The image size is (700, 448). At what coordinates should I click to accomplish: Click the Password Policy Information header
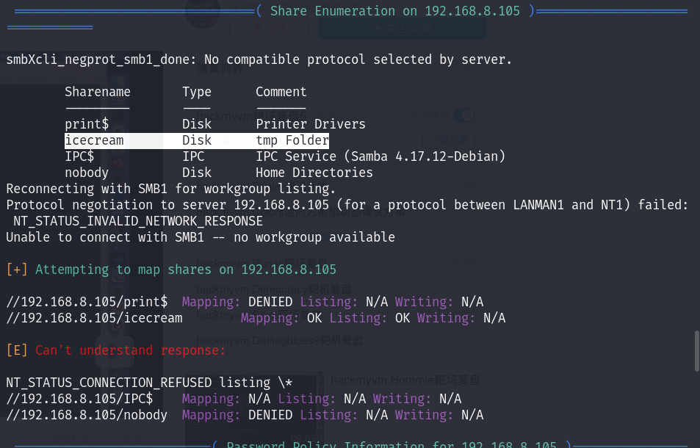[391, 445]
